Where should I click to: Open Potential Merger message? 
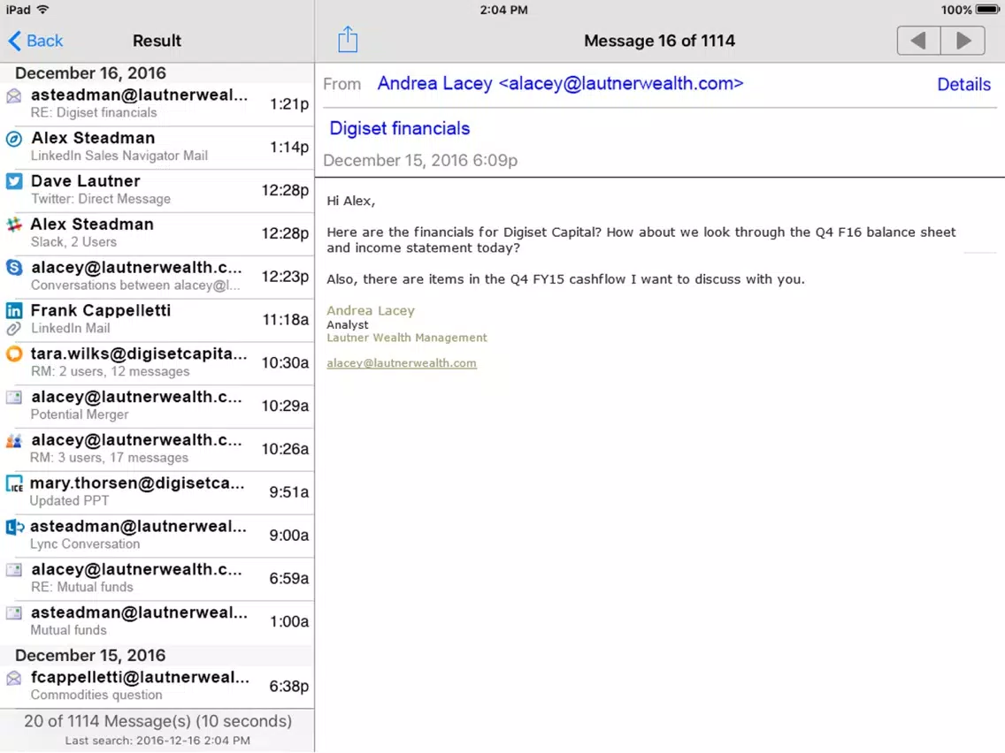[157, 406]
